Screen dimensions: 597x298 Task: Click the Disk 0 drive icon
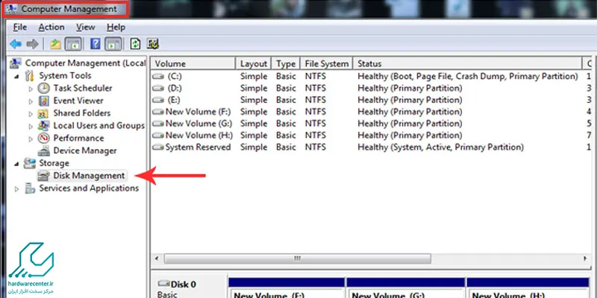click(x=163, y=284)
